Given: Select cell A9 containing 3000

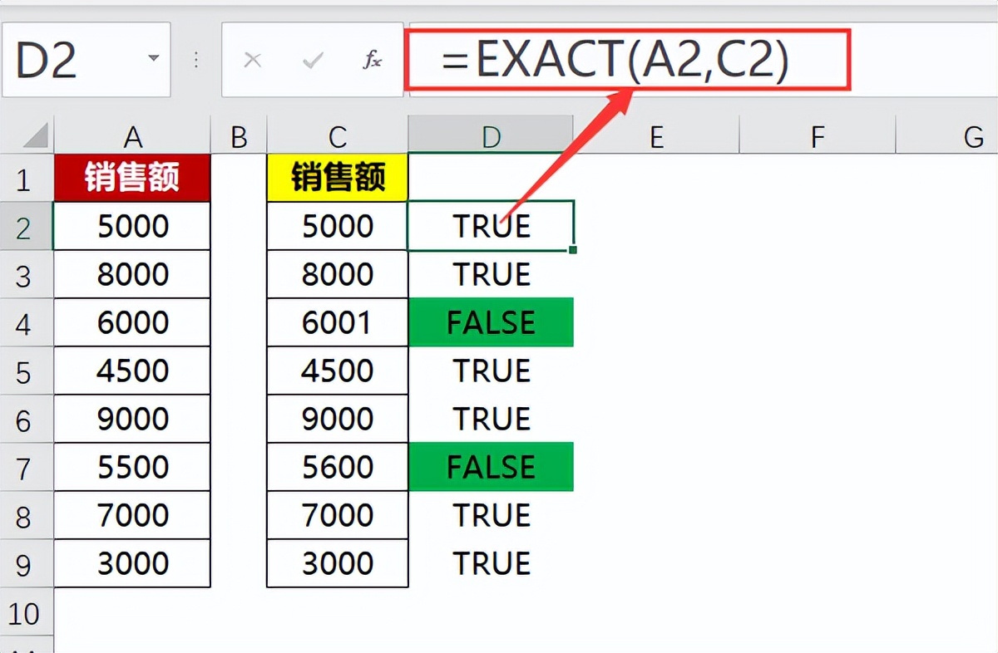Looking at the screenshot, I should click(x=132, y=562).
